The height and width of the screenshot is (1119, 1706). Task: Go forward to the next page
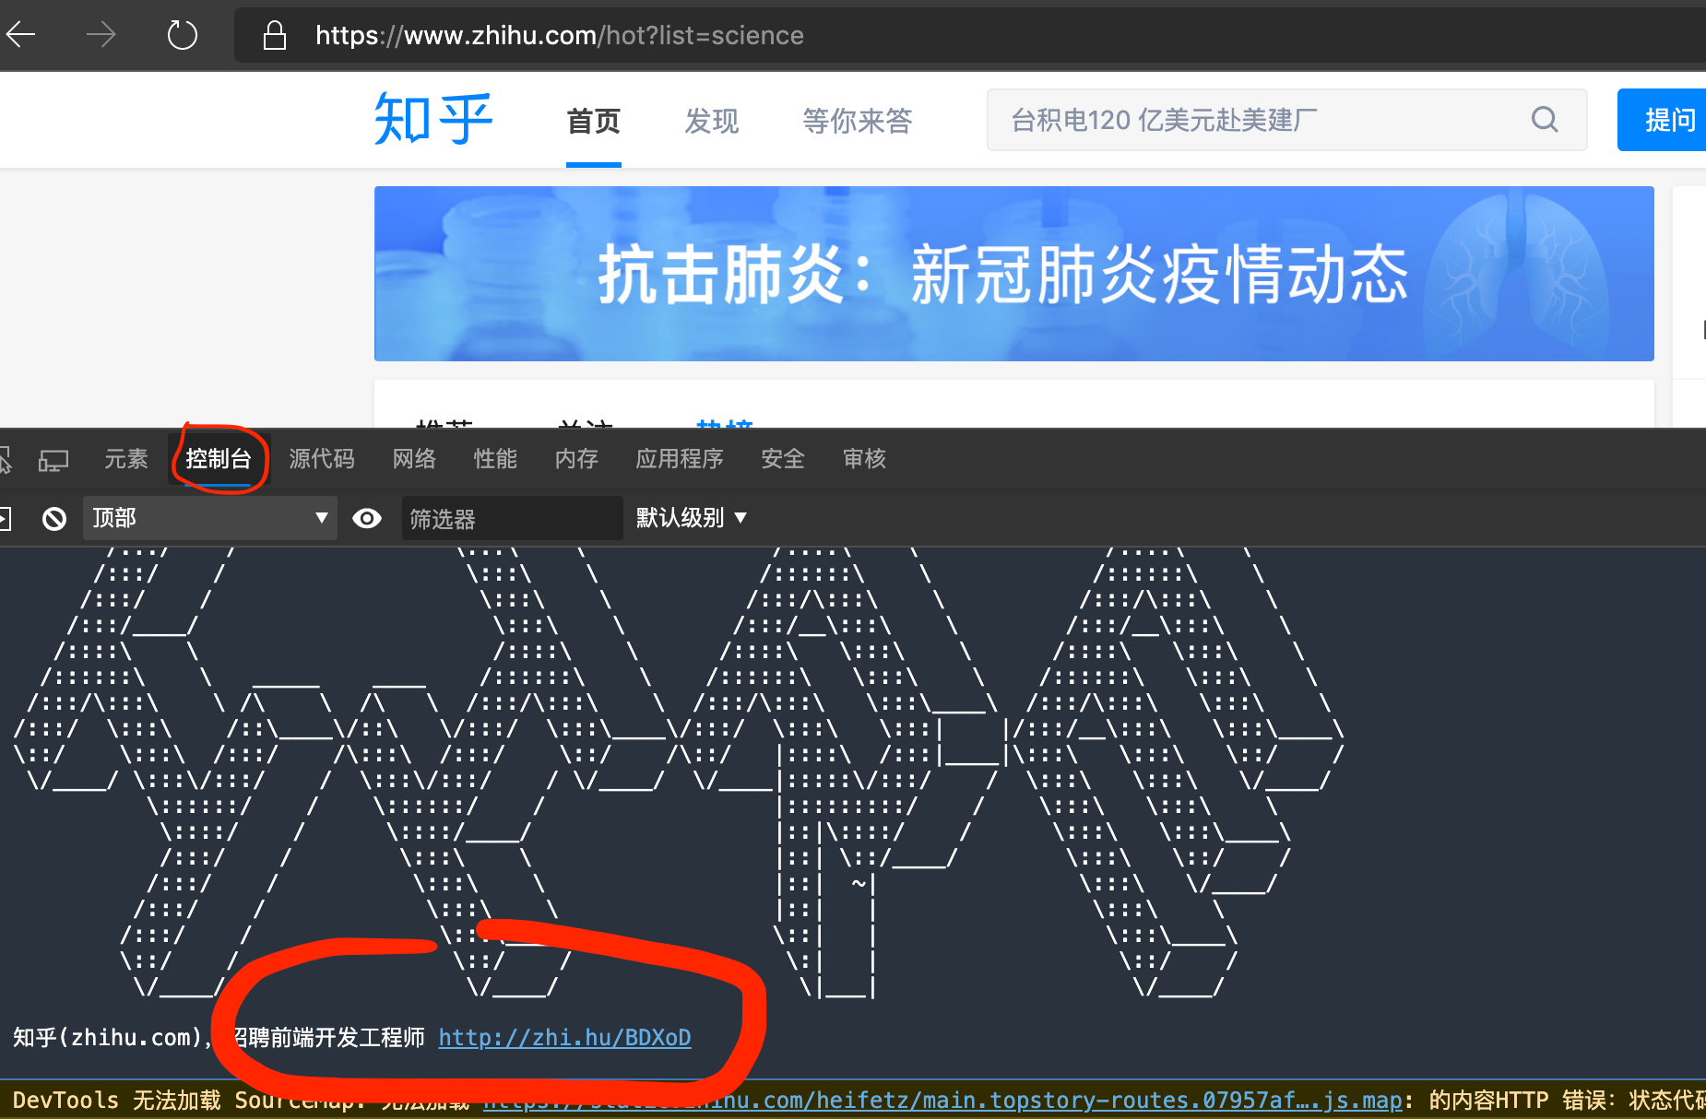pos(101,35)
